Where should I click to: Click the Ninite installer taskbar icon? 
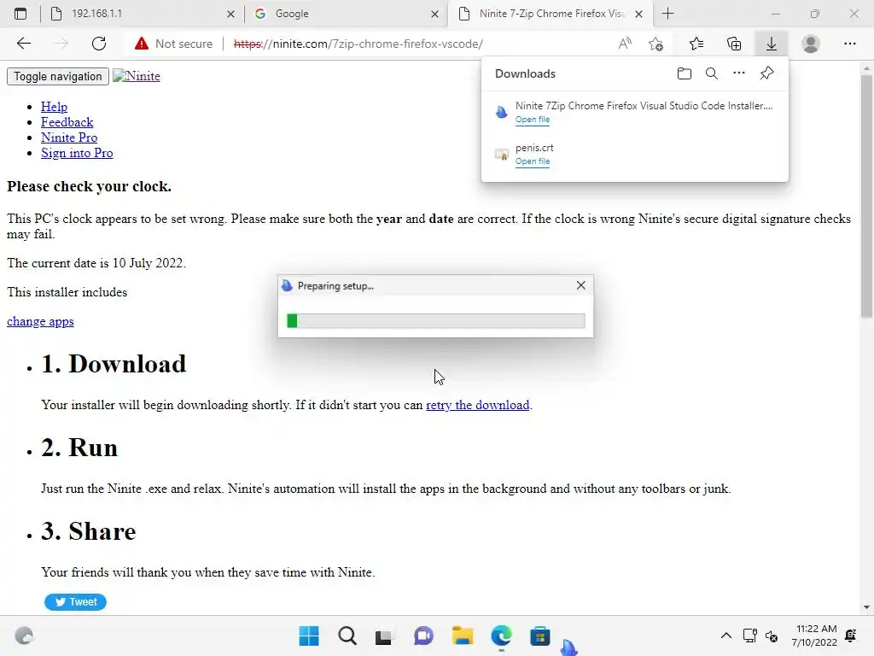click(x=568, y=647)
